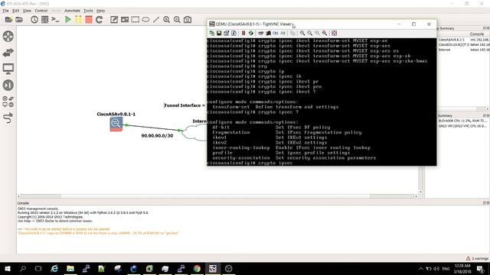
Task: Click inside the ASA terminal prompt line
Action: (322, 163)
